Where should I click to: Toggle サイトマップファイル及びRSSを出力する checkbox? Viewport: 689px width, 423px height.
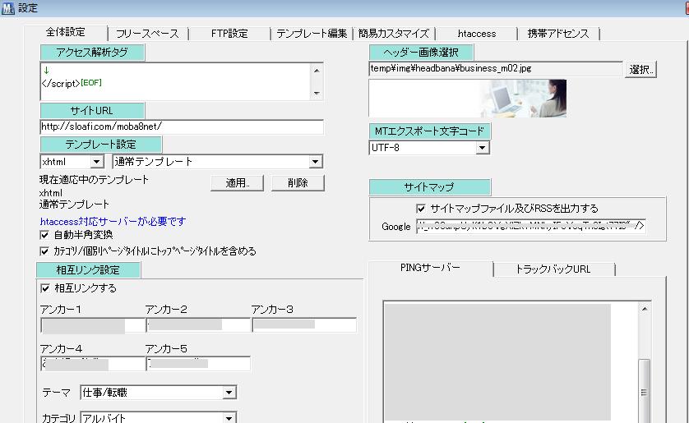click(420, 209)
